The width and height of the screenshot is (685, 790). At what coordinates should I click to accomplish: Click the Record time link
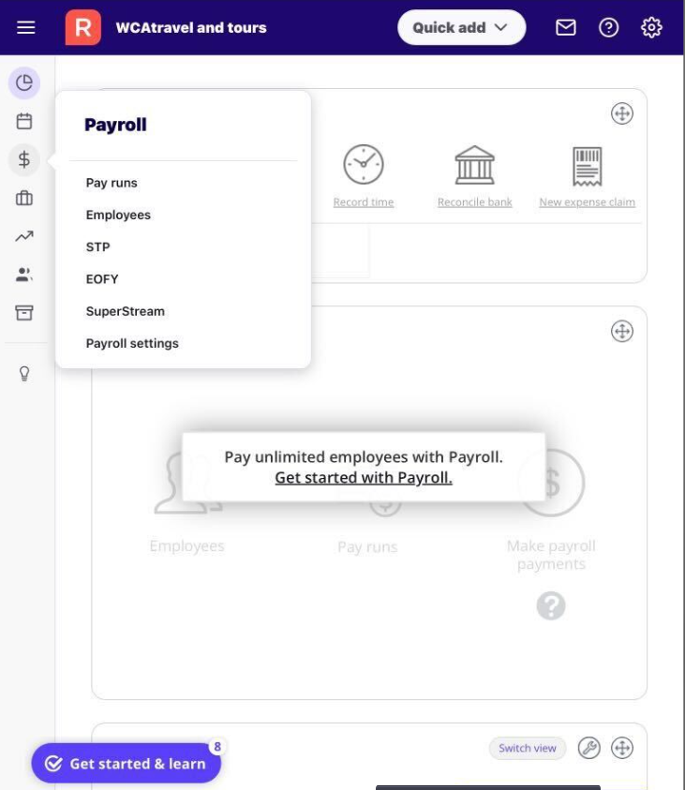(x=364, y=202)
